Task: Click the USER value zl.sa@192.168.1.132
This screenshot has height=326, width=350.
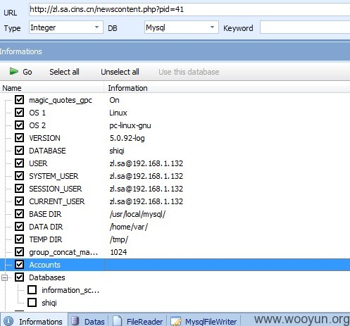Action: 146,163
